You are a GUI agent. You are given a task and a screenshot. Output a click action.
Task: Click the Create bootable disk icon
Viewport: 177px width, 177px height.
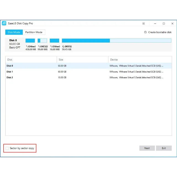145,32
